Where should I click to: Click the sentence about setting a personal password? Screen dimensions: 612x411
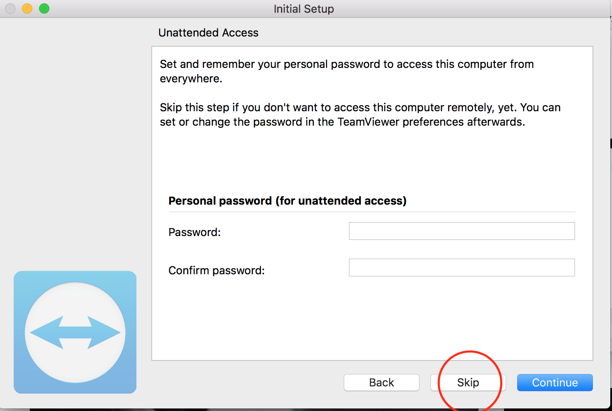[346, 71]
